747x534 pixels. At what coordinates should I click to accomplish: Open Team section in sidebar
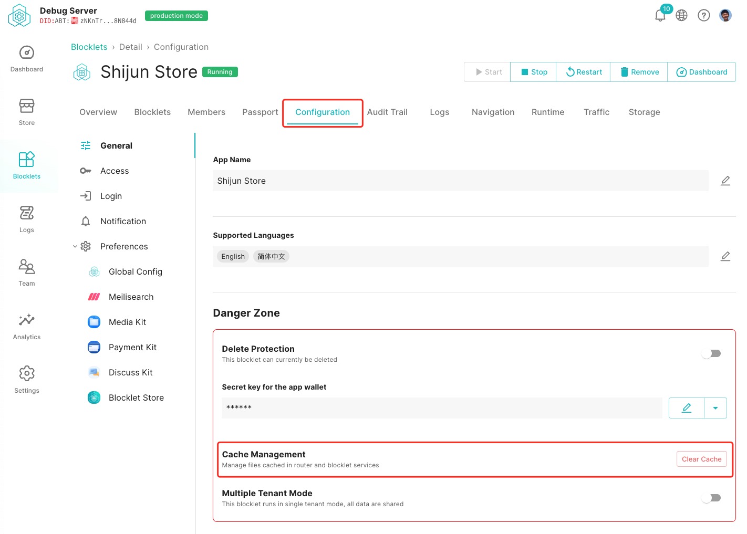[x=27, y=273]
